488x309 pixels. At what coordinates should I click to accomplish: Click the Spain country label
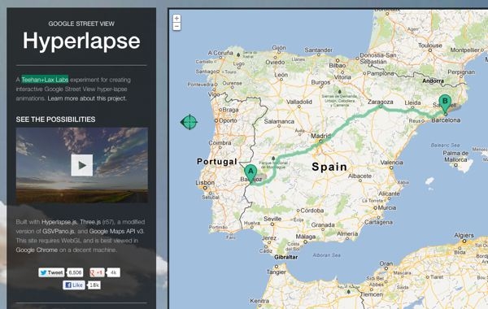329,167
